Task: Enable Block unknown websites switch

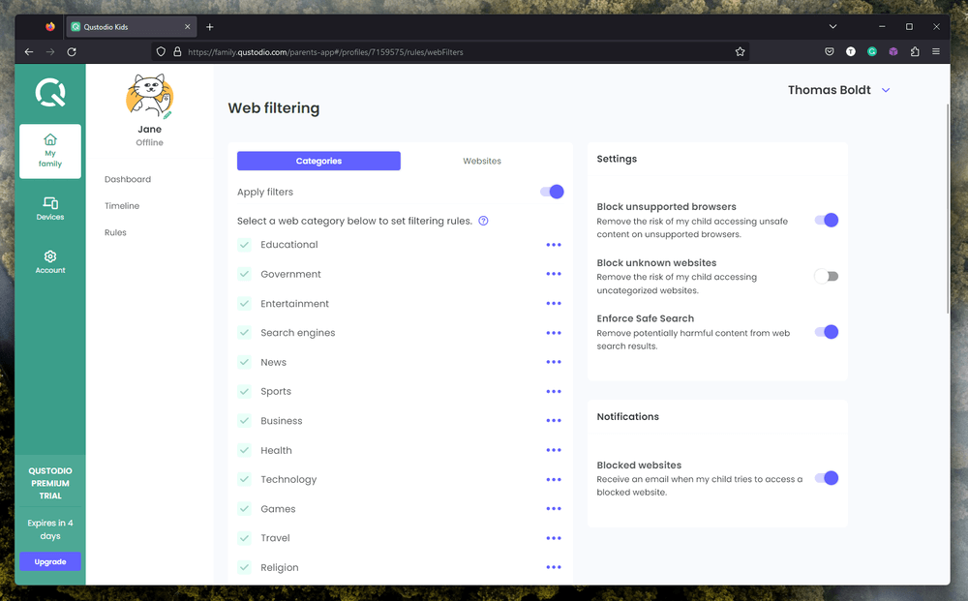Action: tap(827, 277)
